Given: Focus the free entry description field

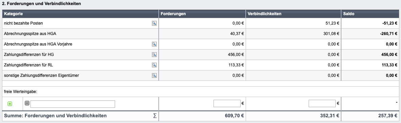Looking at the screenshot, I should [x=73, y=104].
